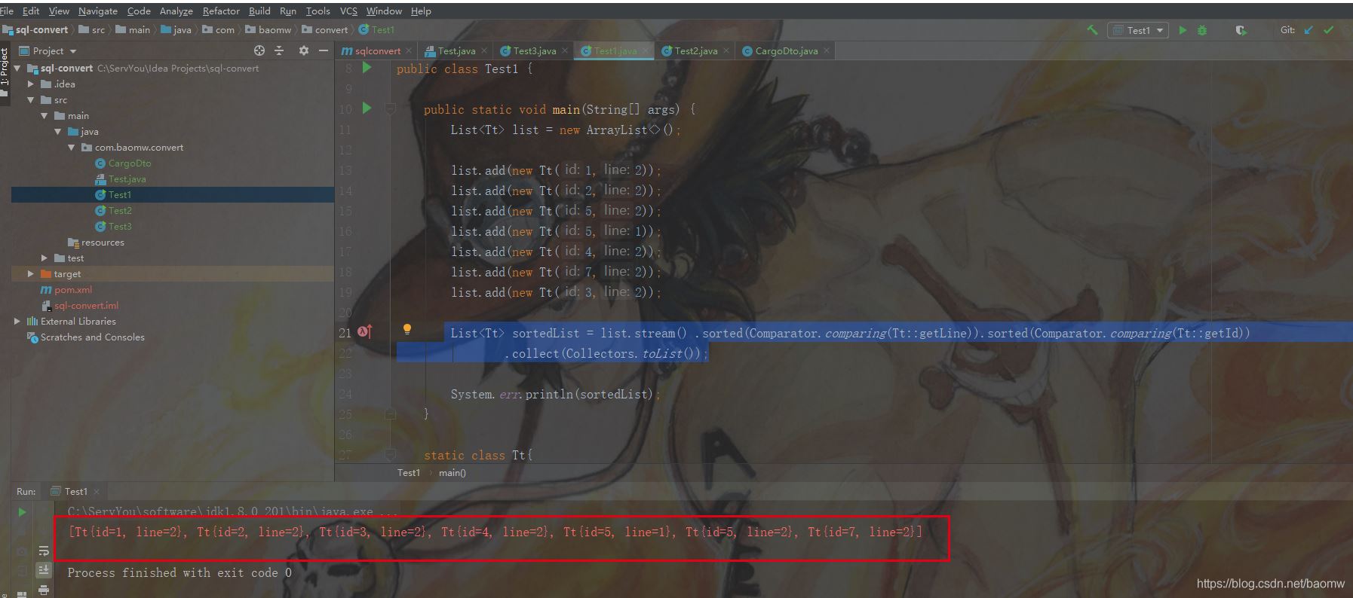1353x598 pixels.
Task: Update project via Git blue arrow icon
Action: point(1309,30)
